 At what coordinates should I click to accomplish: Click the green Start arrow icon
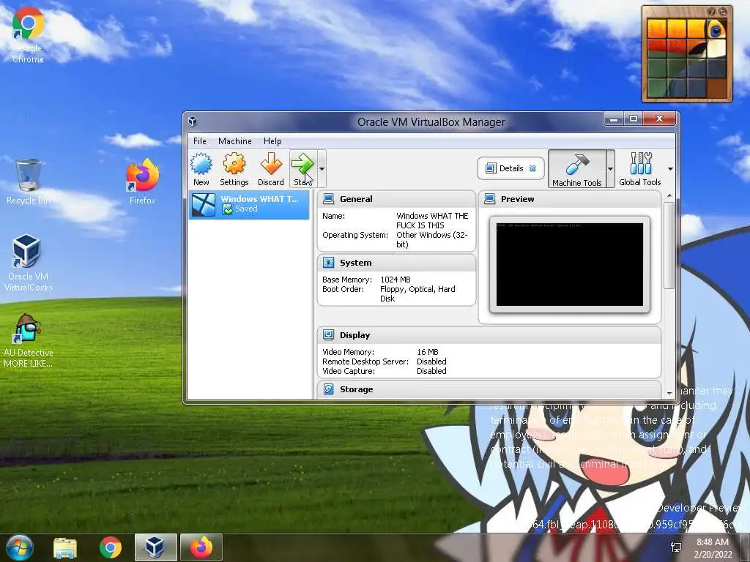tap(302, 164)
